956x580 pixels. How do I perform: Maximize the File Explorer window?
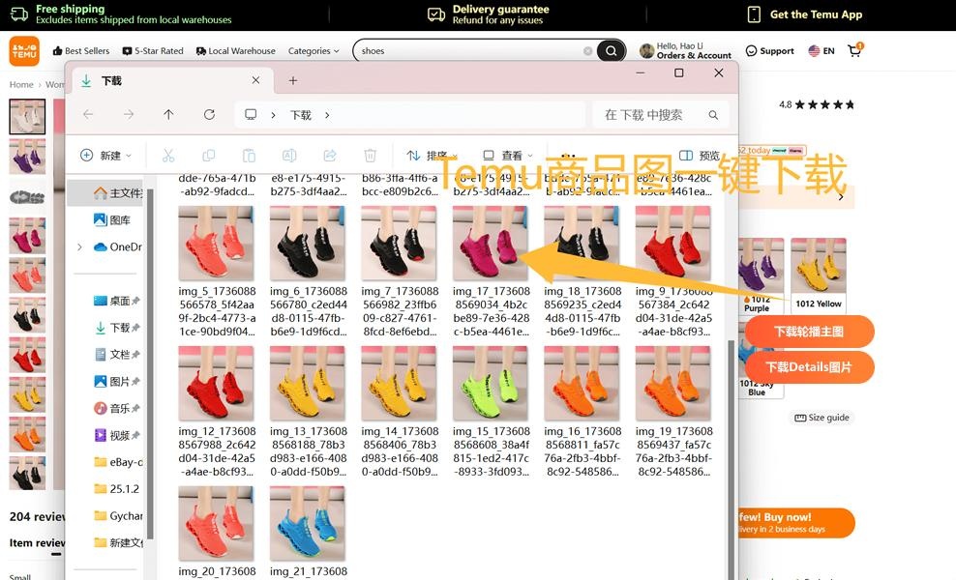pyautogui.click(x=678, y=73)
